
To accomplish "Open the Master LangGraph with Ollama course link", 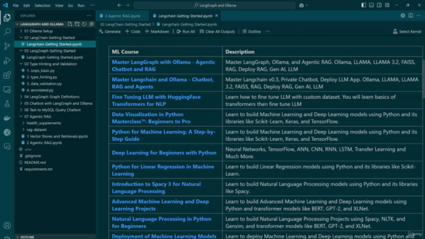I will click(163, 66).
